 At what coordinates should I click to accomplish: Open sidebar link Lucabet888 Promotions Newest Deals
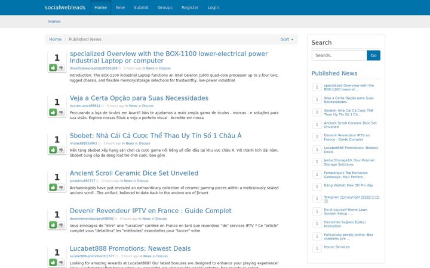(x=351, y=149)
